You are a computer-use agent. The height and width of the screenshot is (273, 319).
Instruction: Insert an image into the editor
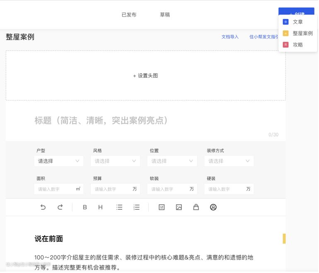(179, 208)
